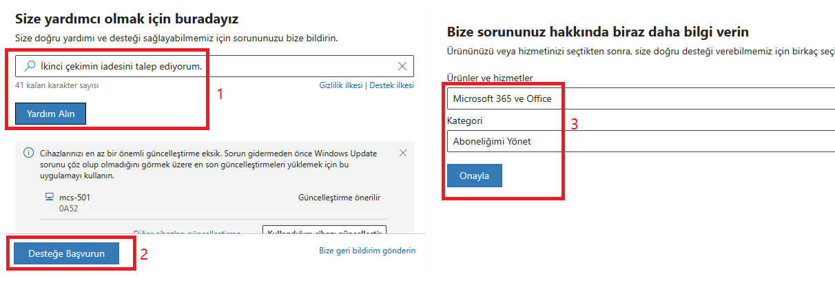Click the info icon in the update notice
The height and width of the screenshot is (283, 835).
tap(28, 153)
